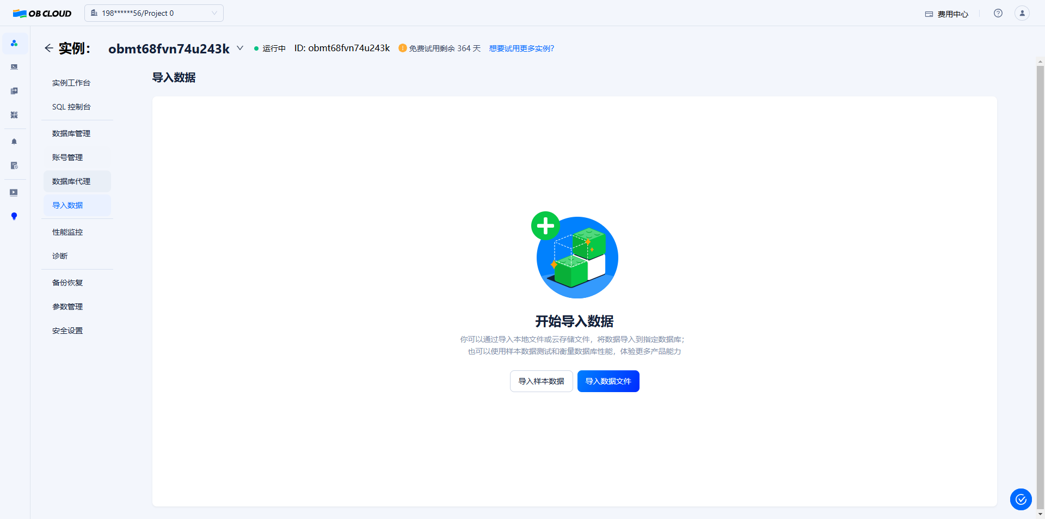Select 备份恢复 in the sidebar menu
1045x519 pixels.
click(x=67, y=282)
